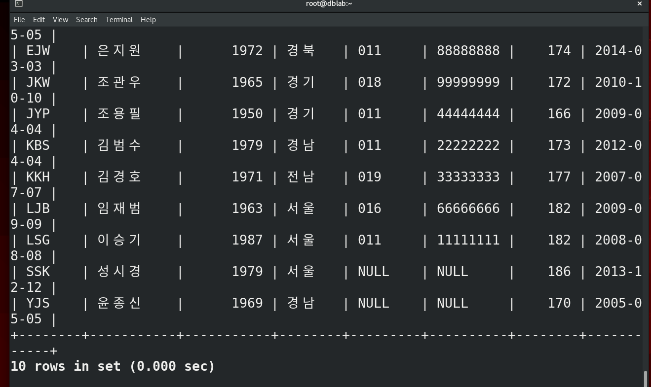Click the SSK user ID cell

click(38, 272)
